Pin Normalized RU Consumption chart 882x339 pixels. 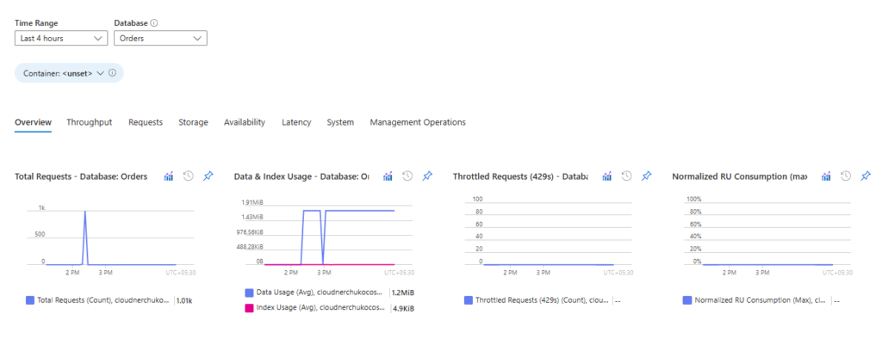click(x=866, y=176)
